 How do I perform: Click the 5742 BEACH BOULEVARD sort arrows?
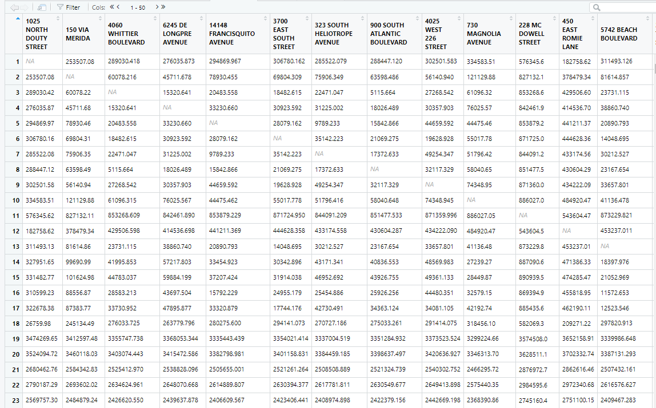[x=647, y=19]
